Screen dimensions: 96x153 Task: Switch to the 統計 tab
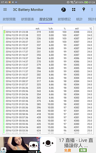pyautogui.click(x=79, y=19)
